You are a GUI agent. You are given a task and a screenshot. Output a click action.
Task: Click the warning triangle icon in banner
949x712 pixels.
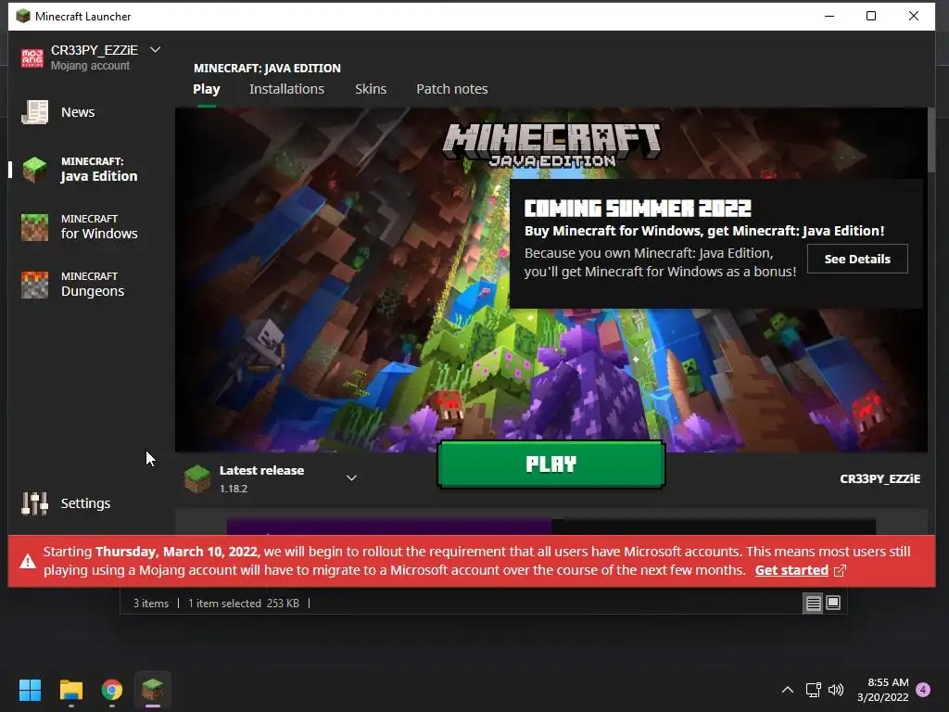(27, 561)
